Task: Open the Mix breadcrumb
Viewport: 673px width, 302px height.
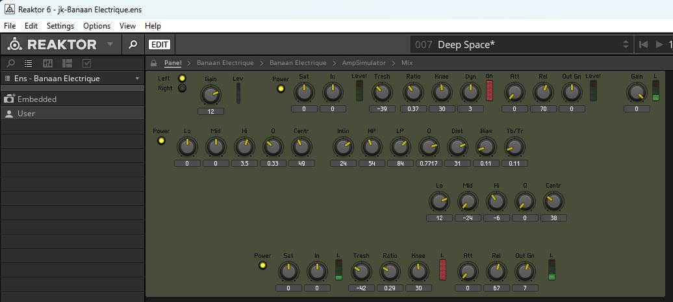Action: (407, 63)
